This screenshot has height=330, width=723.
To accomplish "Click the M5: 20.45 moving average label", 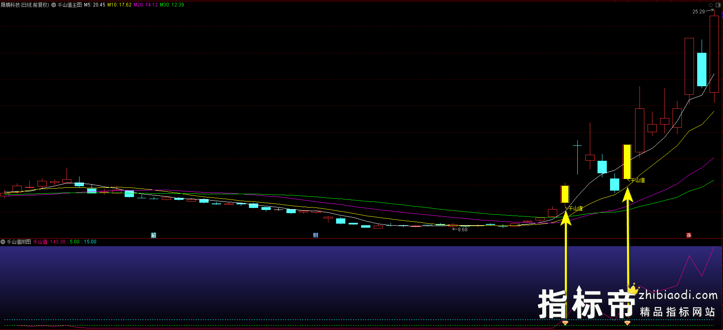I will [x=94, y=5].
